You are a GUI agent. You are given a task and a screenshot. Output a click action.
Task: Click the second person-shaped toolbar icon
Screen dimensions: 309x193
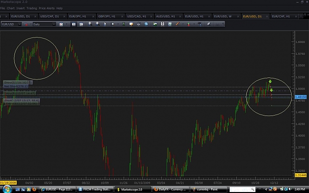tap(97, 24)
